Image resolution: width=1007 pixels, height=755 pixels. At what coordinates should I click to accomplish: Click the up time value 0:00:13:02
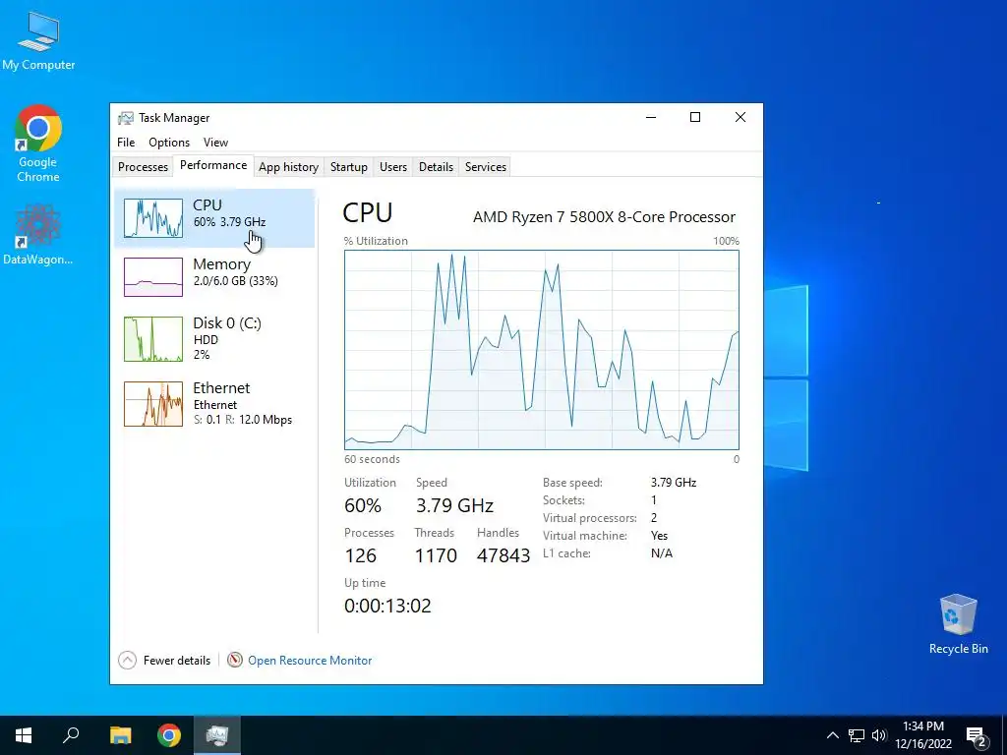pyautogui.click(x=387, y=606)
